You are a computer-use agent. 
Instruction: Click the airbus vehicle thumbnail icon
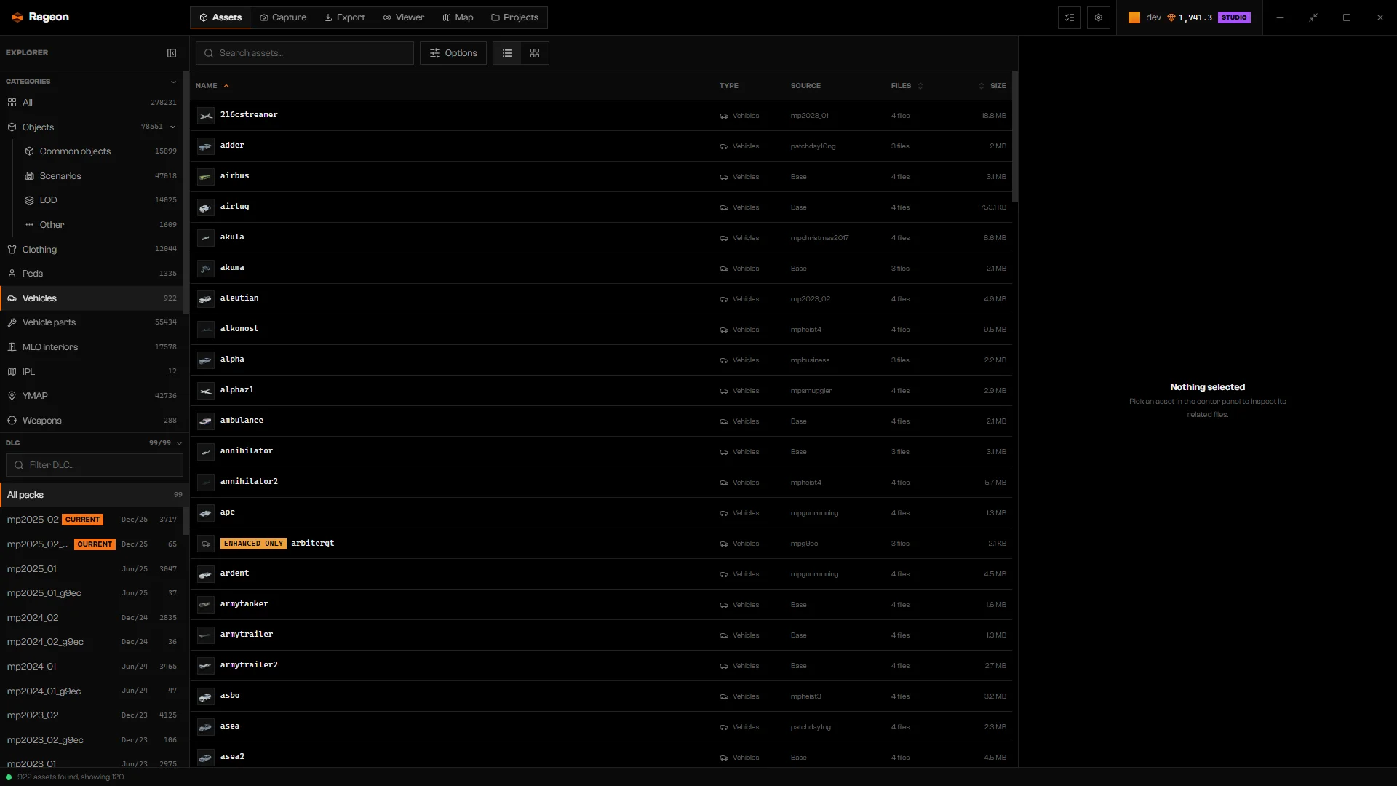coord(206,177)
